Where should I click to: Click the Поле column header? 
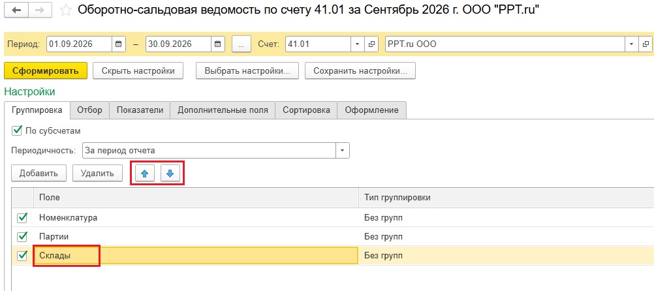pos(196,198)
